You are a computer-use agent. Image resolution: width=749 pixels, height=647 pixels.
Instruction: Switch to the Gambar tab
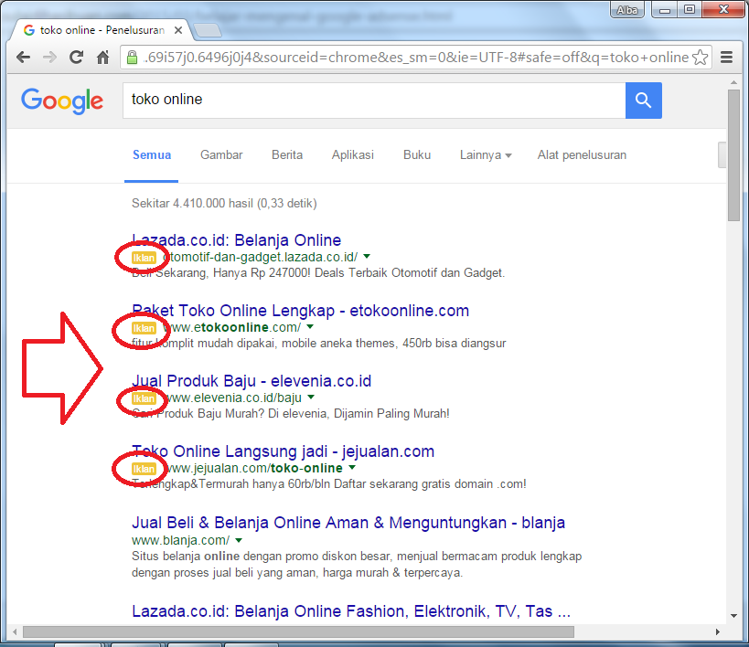point(220,155)
